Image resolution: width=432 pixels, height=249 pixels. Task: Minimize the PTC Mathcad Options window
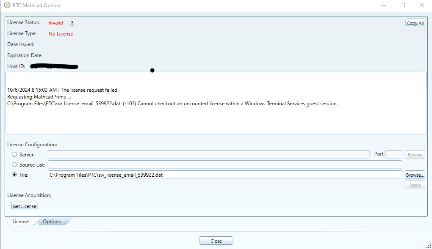(x=383, y=5)
